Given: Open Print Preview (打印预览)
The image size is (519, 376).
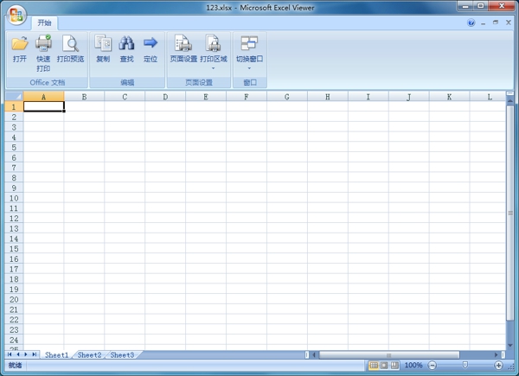Looking at the screenshot, I should coord(70,43).
